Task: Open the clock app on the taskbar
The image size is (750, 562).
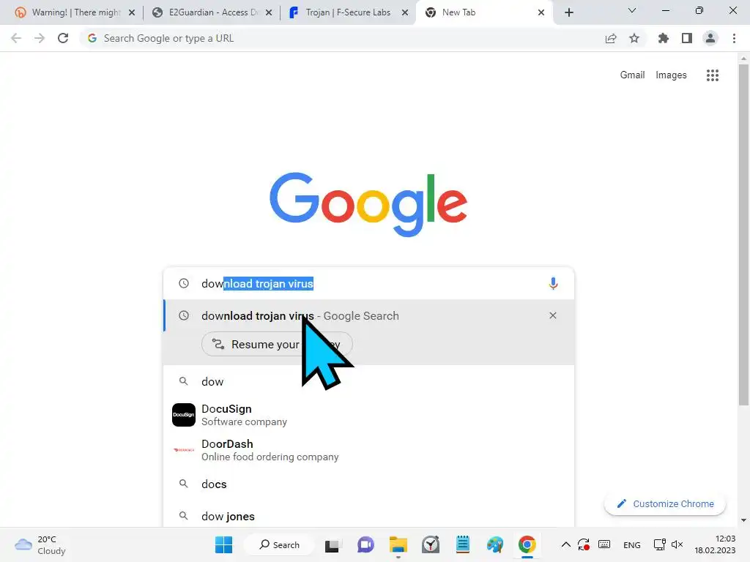Action: pos(431,544)
